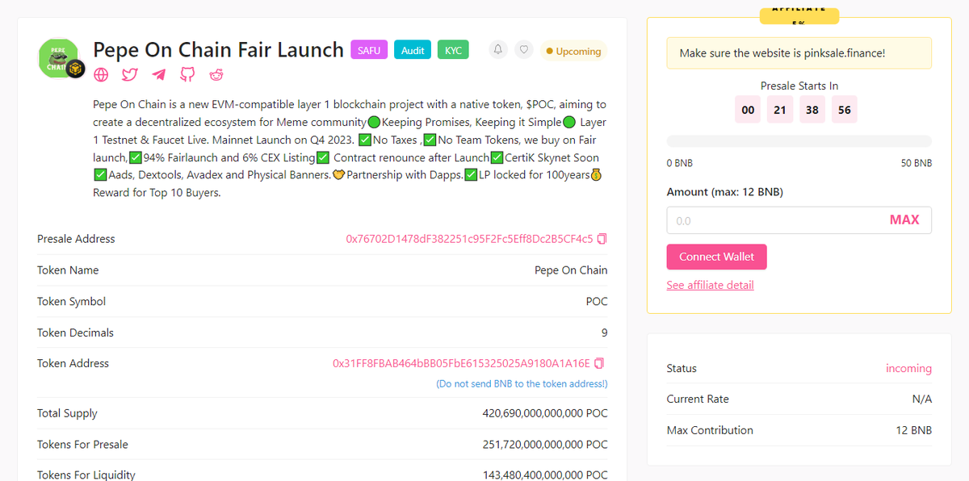Copy the token address
The image size is (969, 481).
tap(599, 363)
